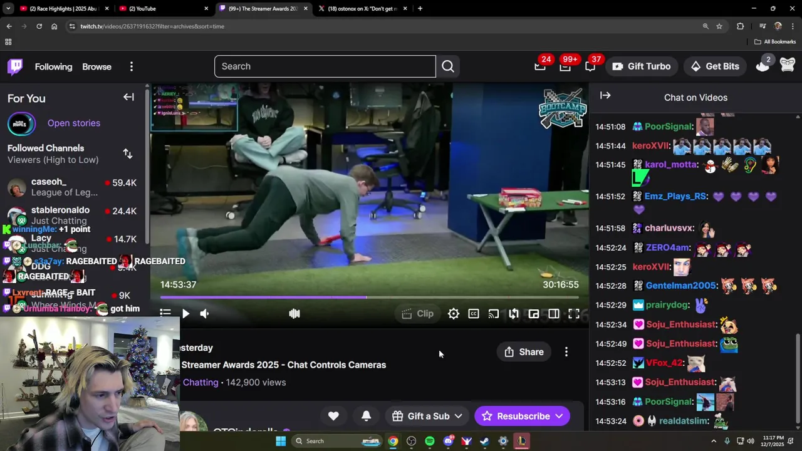
Task: Open All Bookmarks folder
Action: coord(774,42)
